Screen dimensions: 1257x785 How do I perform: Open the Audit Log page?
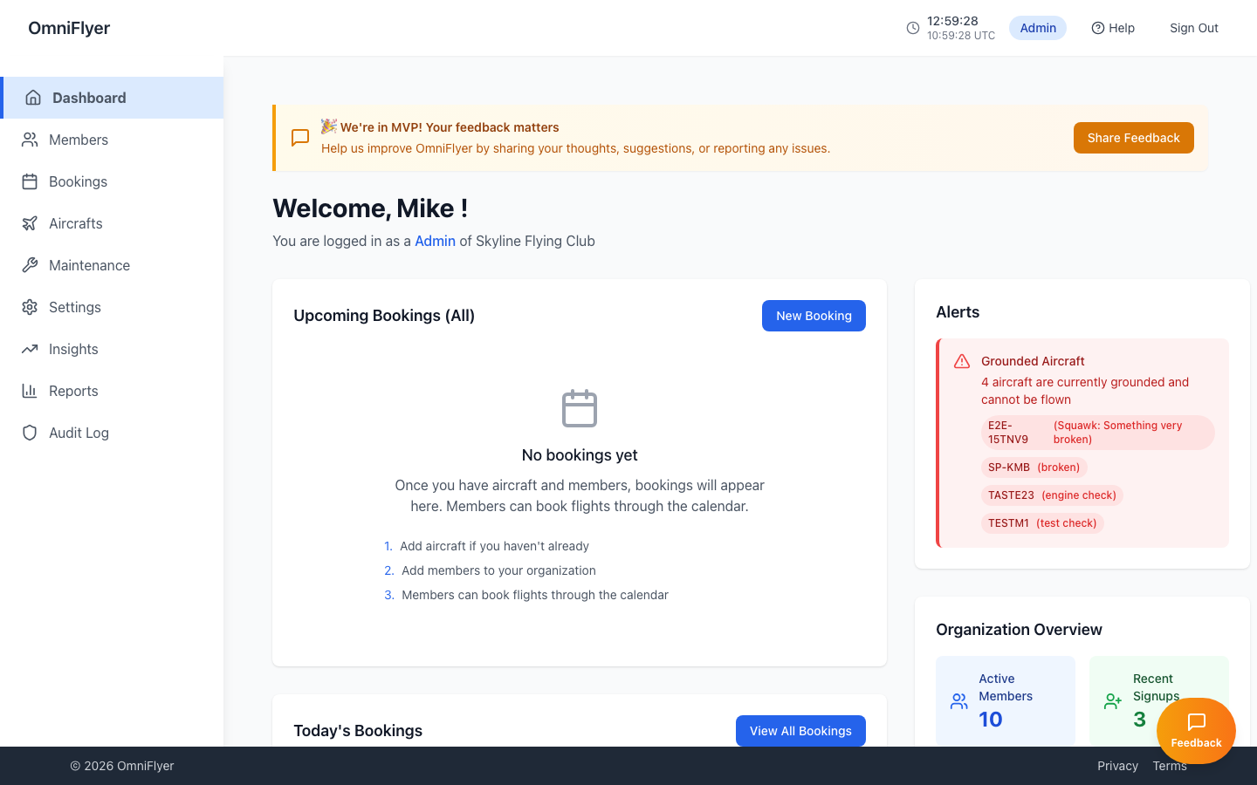point(112,433)
